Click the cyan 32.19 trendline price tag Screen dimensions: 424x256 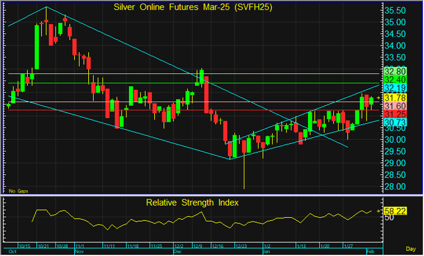click(x=396, y=88)
